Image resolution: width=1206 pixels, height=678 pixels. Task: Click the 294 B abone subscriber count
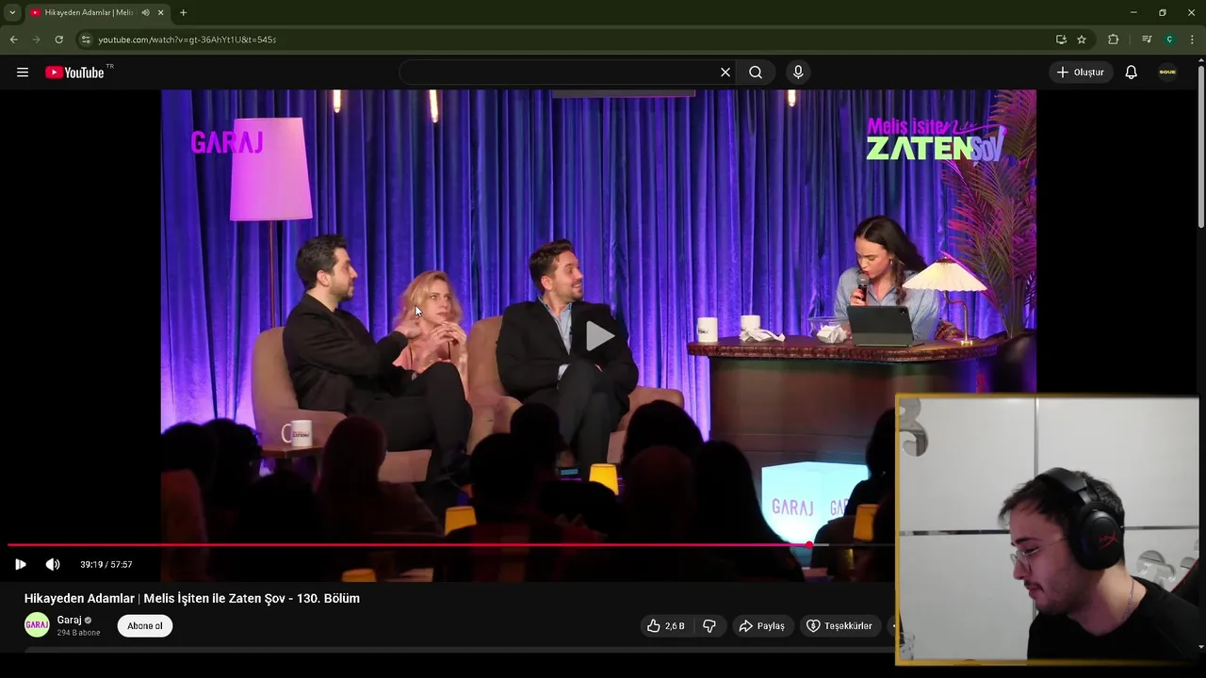78,633
